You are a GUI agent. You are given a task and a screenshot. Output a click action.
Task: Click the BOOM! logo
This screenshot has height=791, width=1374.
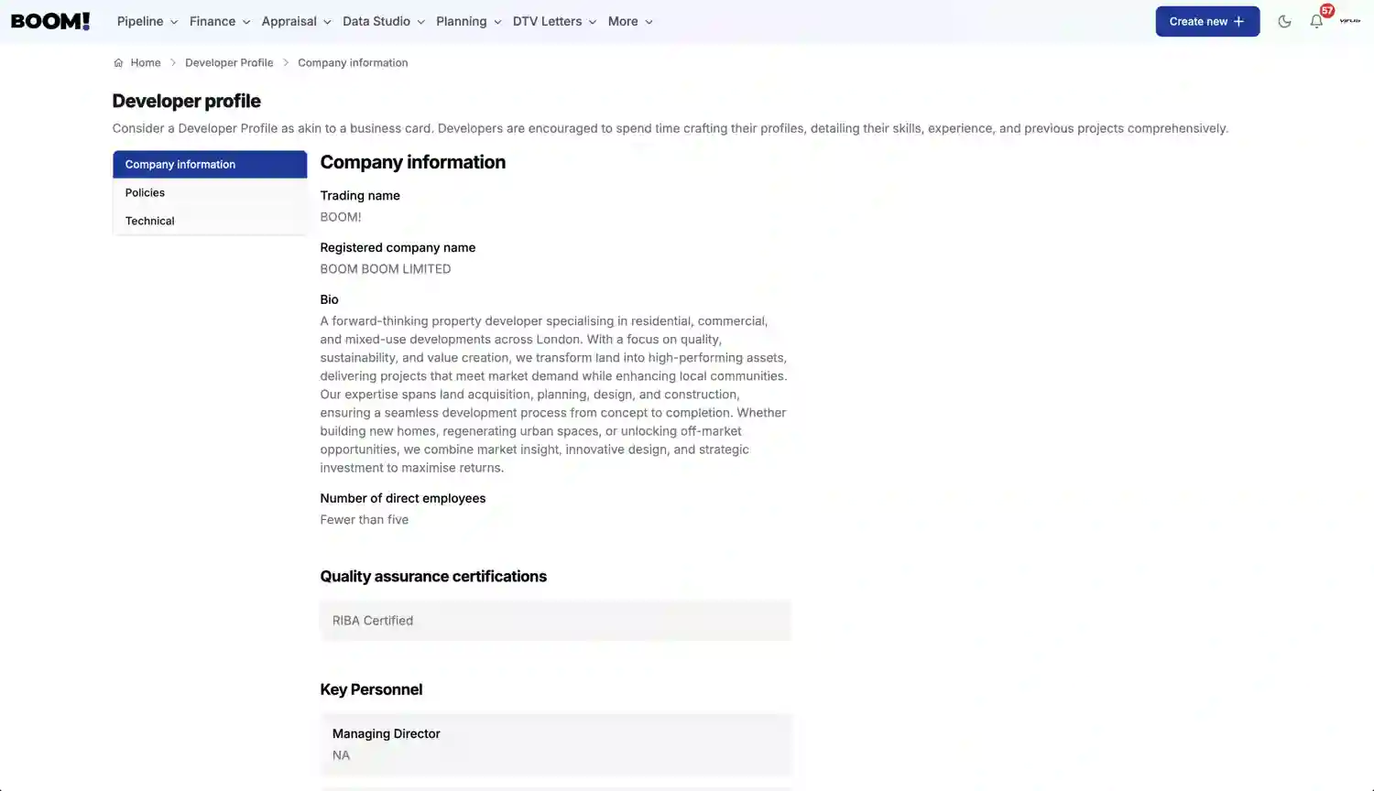50,21
